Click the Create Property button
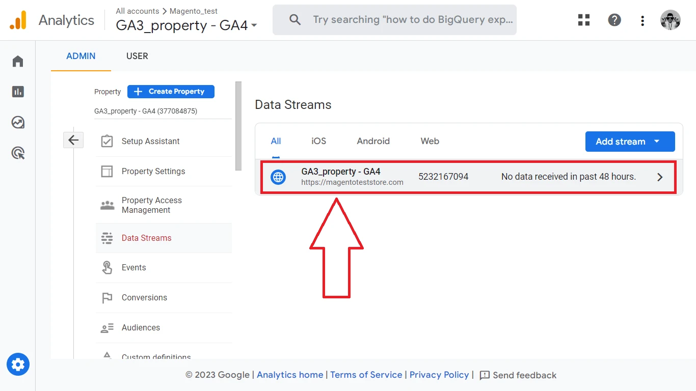Viewport: 696px width, 391px height. coord(171,92)
